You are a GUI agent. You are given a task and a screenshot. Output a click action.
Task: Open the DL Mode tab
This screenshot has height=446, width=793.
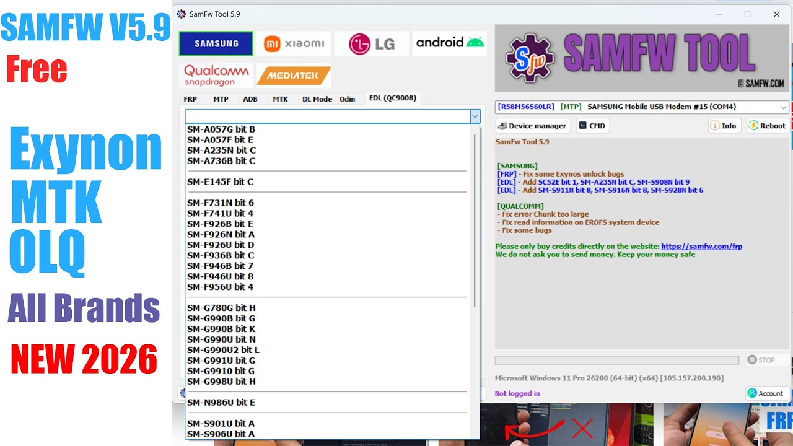[317, 99]
